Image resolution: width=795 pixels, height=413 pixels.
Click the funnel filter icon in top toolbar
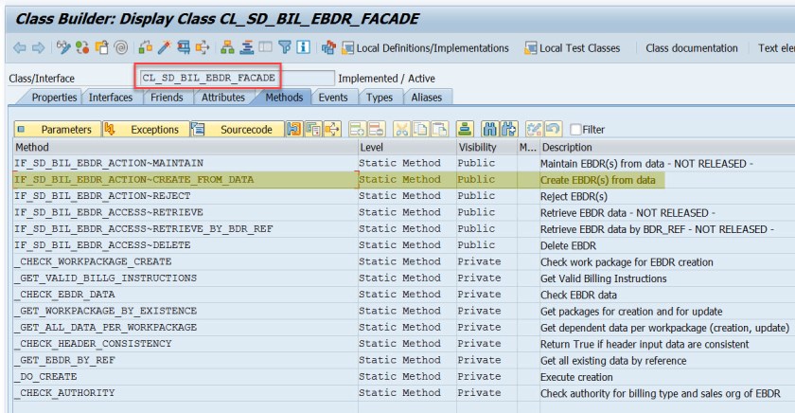pos(284,48)
